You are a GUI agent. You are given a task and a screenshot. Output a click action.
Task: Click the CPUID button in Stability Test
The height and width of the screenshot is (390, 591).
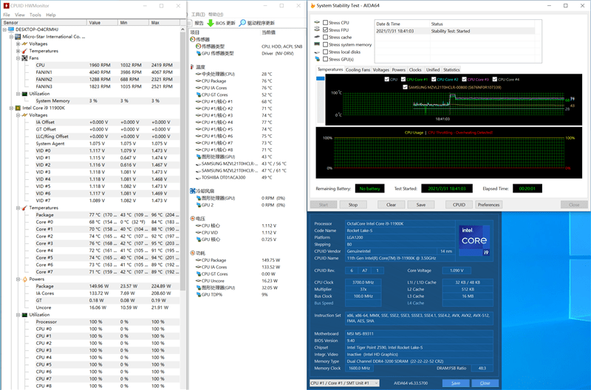[459, 205]
